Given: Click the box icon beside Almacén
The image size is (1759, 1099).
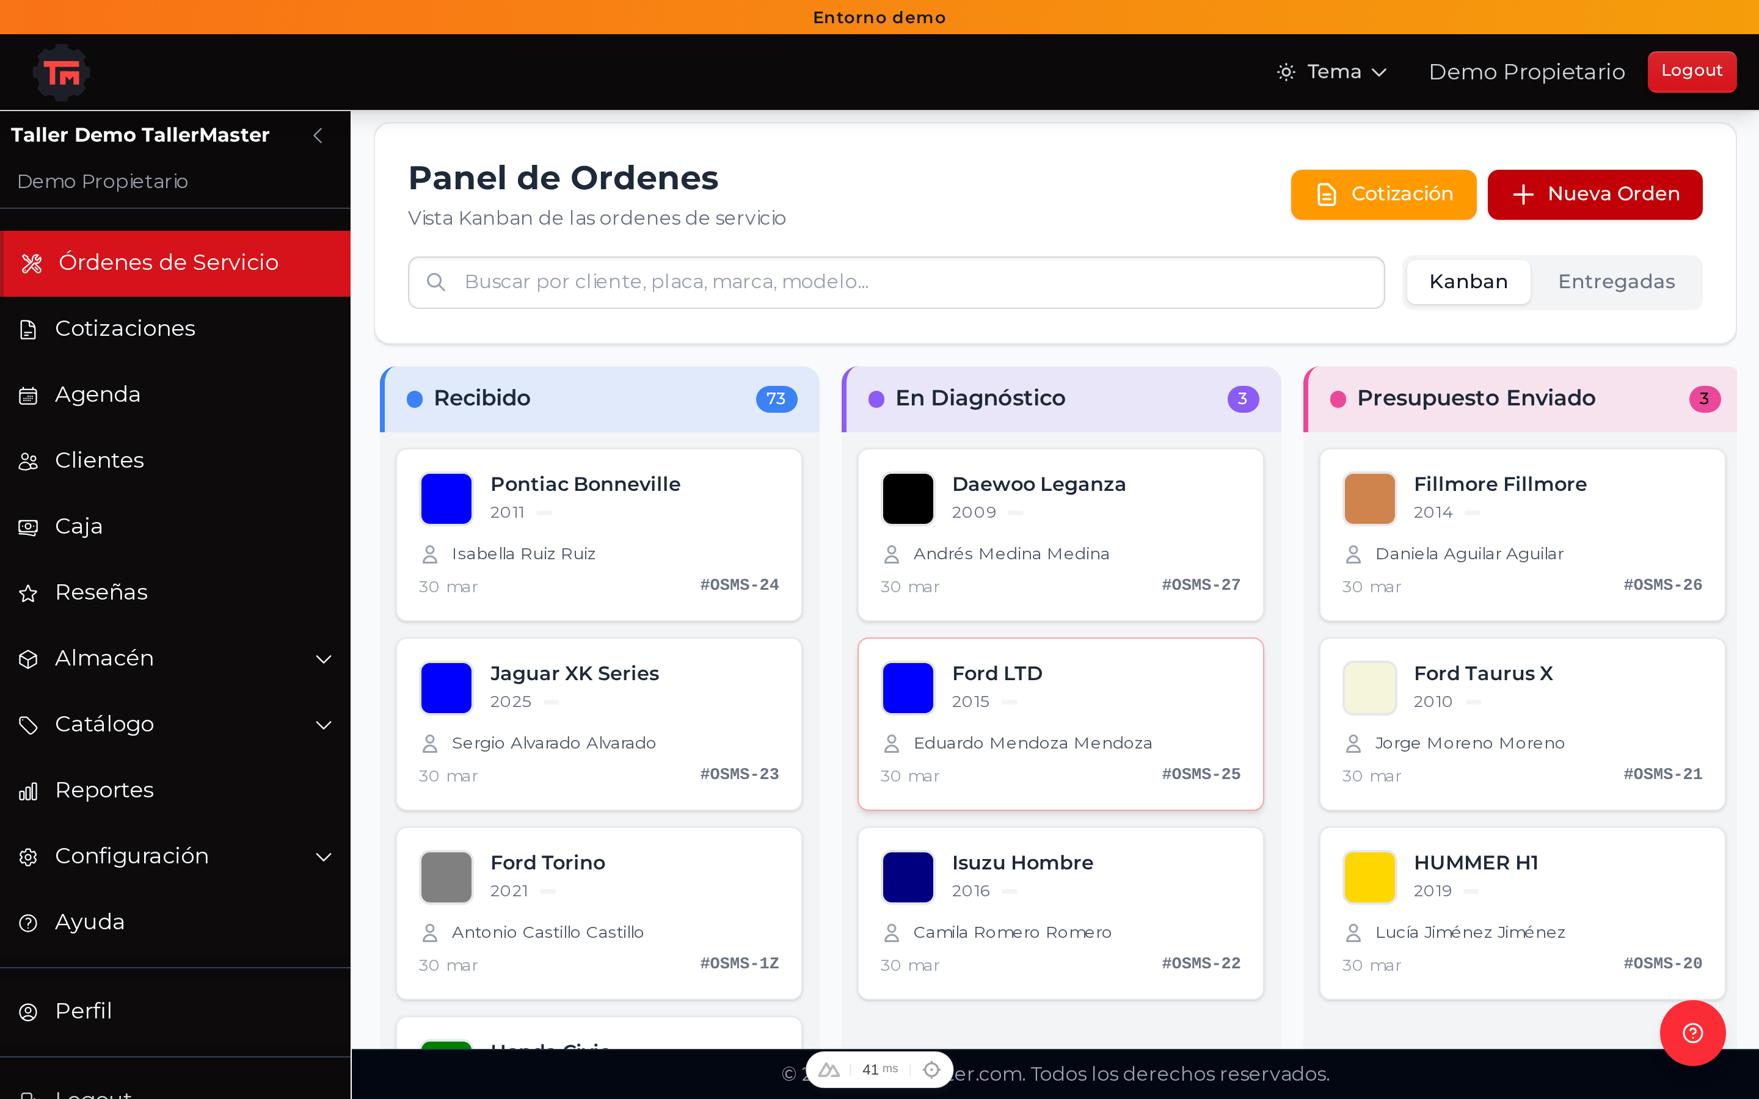Looking at the screenshot, I should (27, 659).
